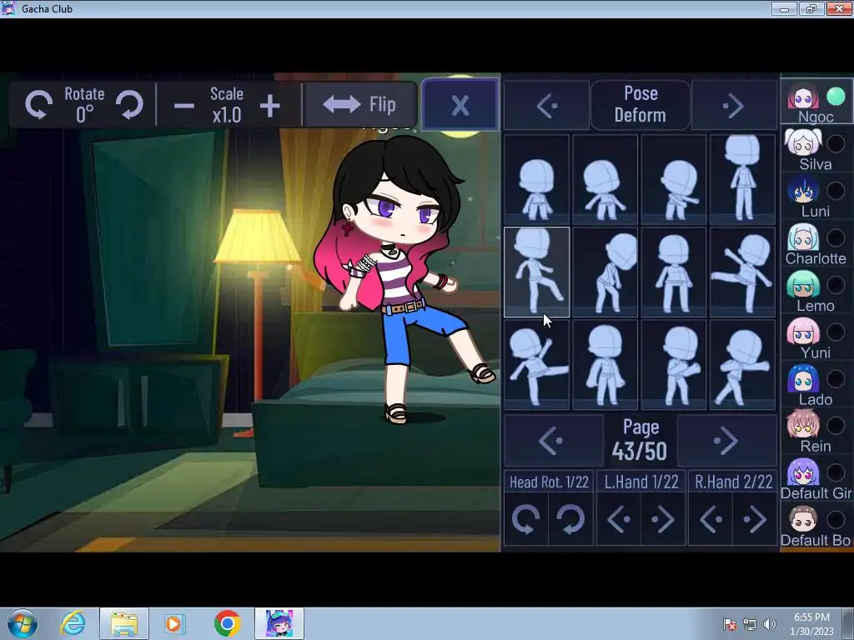Toggle Yuni's visibility circle
The height and width of the screenshot is (640, 854).
point(836,332)
